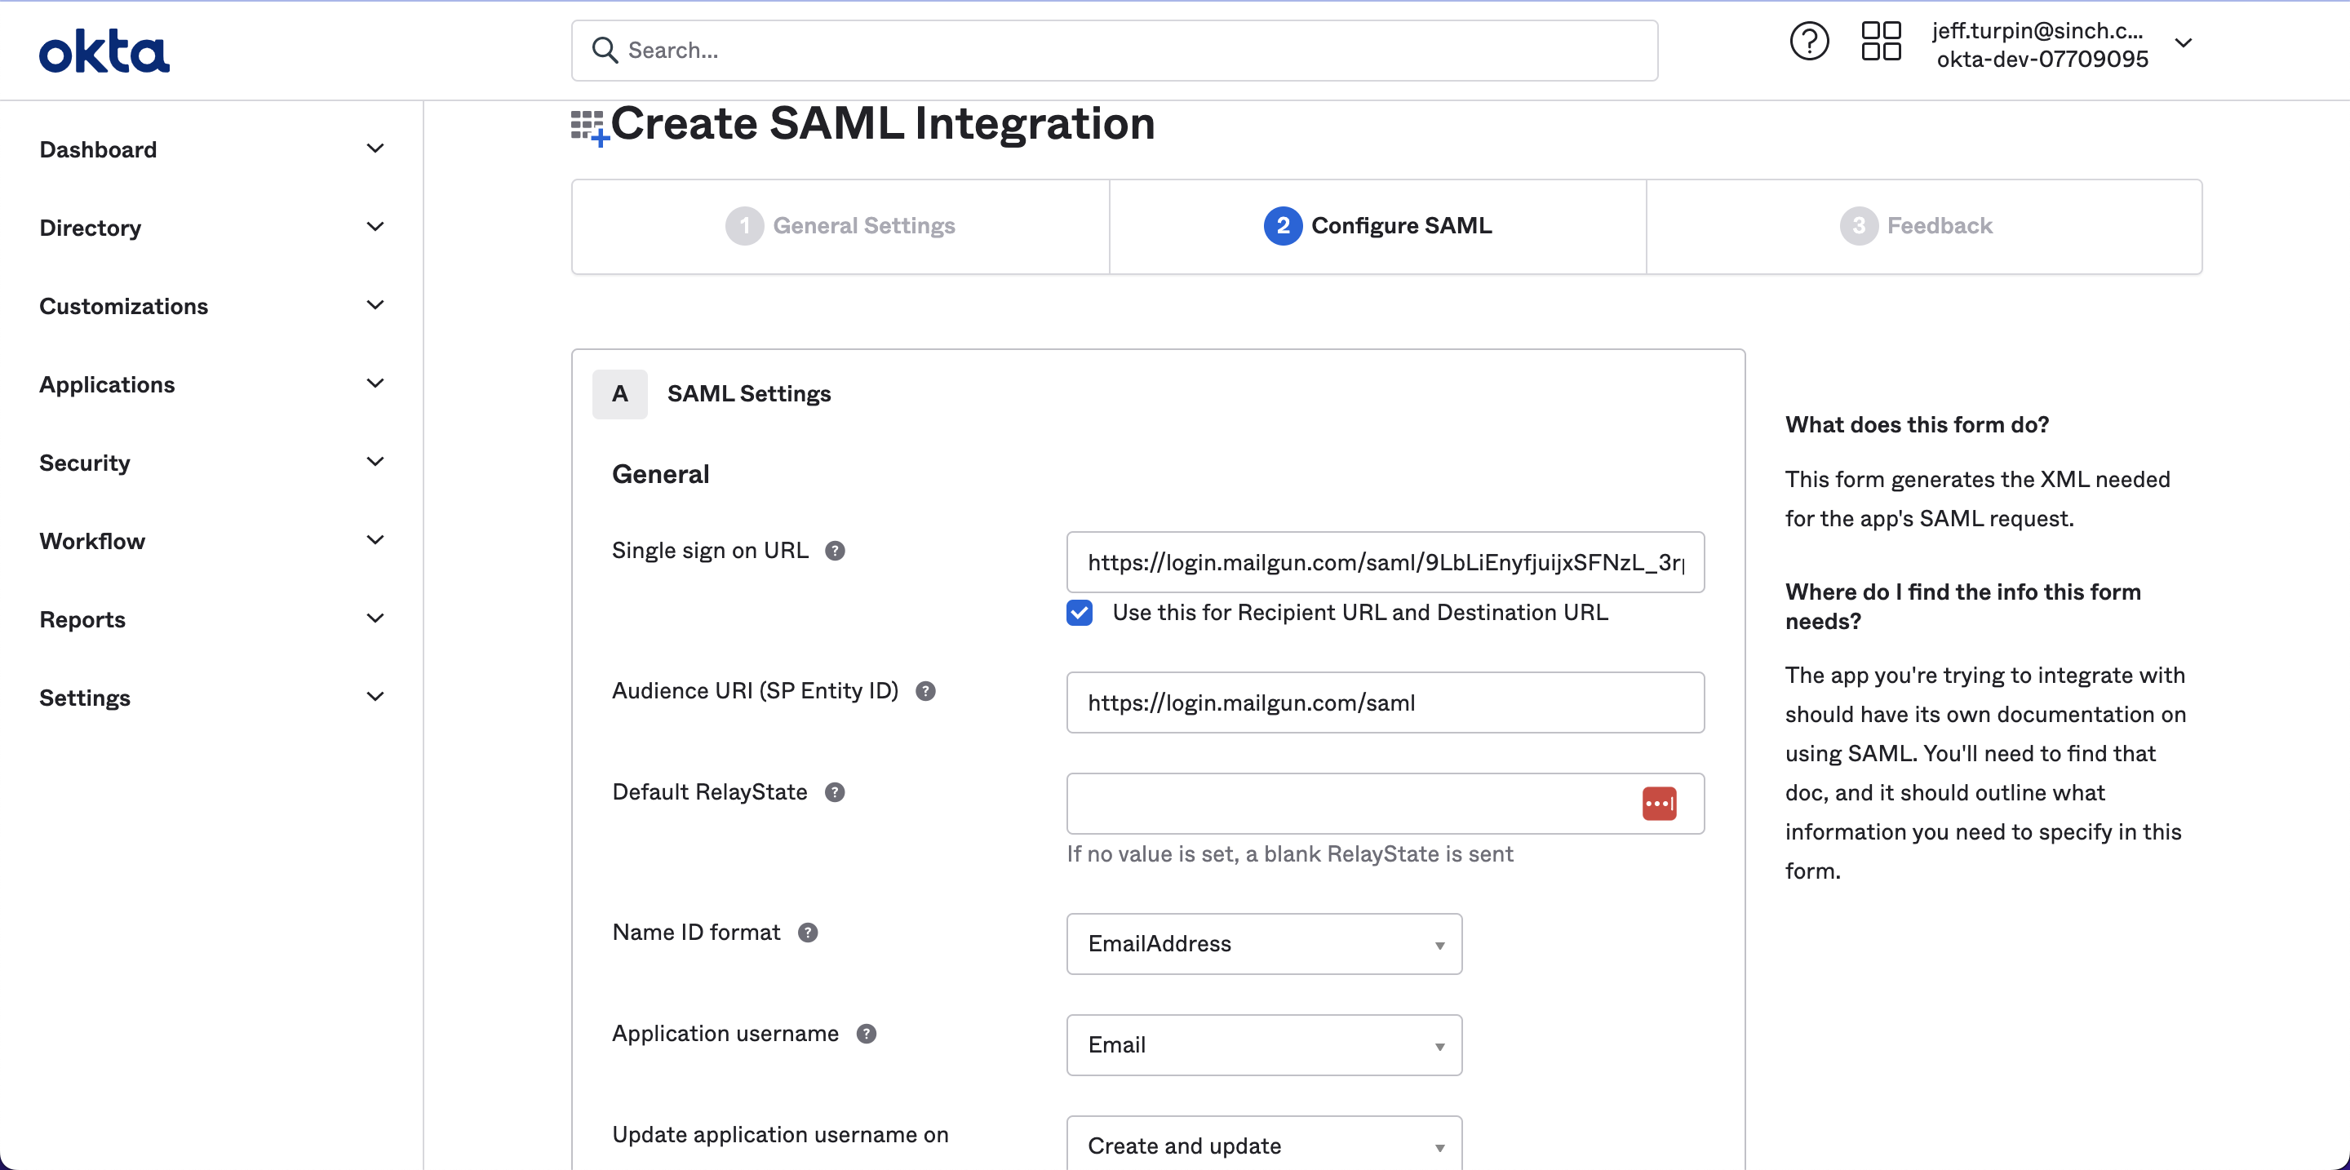Expand the Customizations menu chevron
2350x1170 pixels.
[x=375, y=305]
